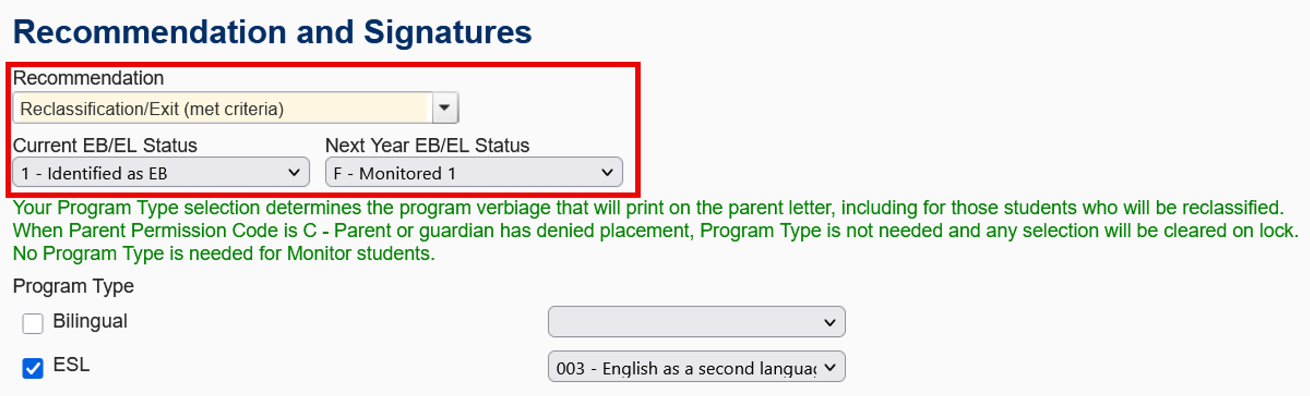Click the chevron on Next Year EB/EL Status

(x=607, y=173)
